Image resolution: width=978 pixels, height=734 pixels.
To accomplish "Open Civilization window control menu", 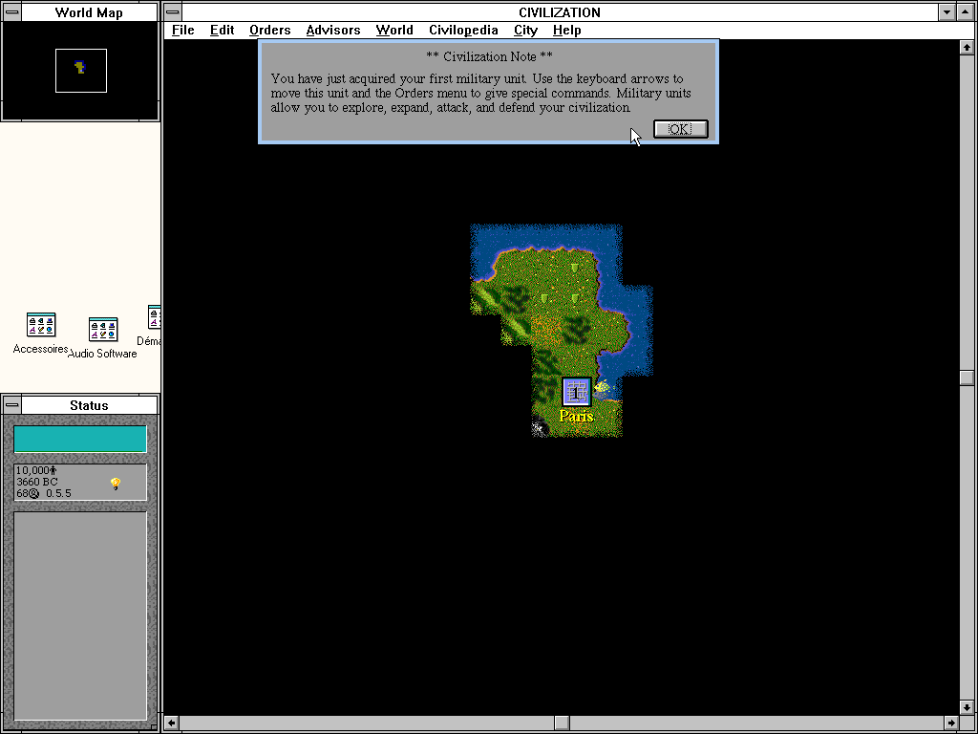I will [172, 11].
